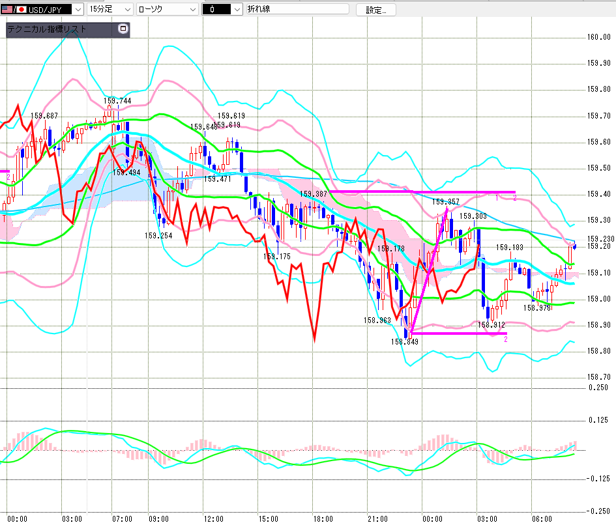Select the latest blue candle near 159.230
Image resolution: width=616 pixels, height=525 pixels.
point(574,246)
